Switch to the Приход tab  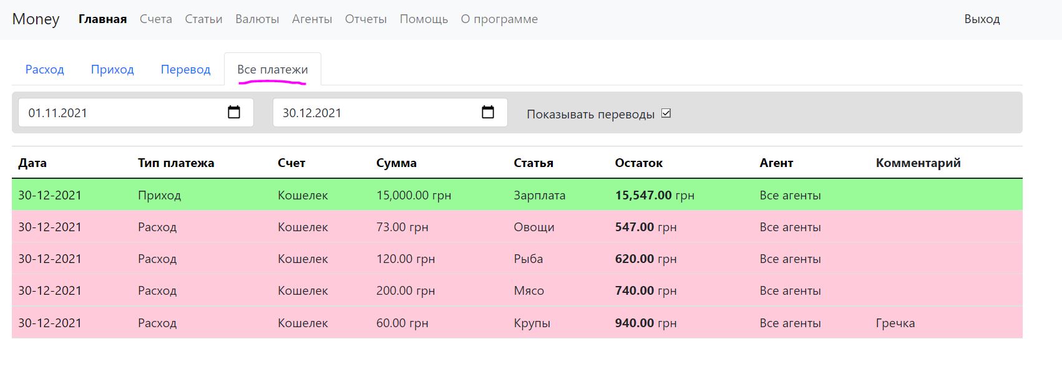(x=112, y=69)
